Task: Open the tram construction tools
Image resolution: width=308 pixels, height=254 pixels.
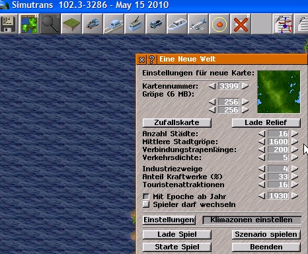Action: click(x=135, y=24)
